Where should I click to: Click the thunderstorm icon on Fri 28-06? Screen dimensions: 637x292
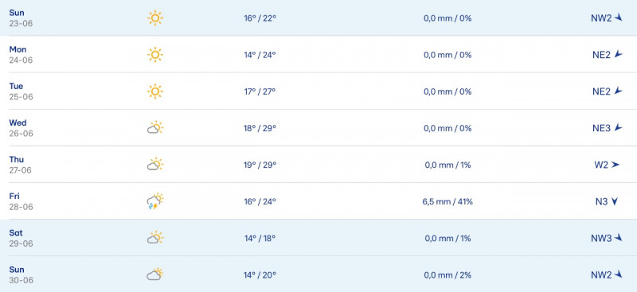coord(155,201)
